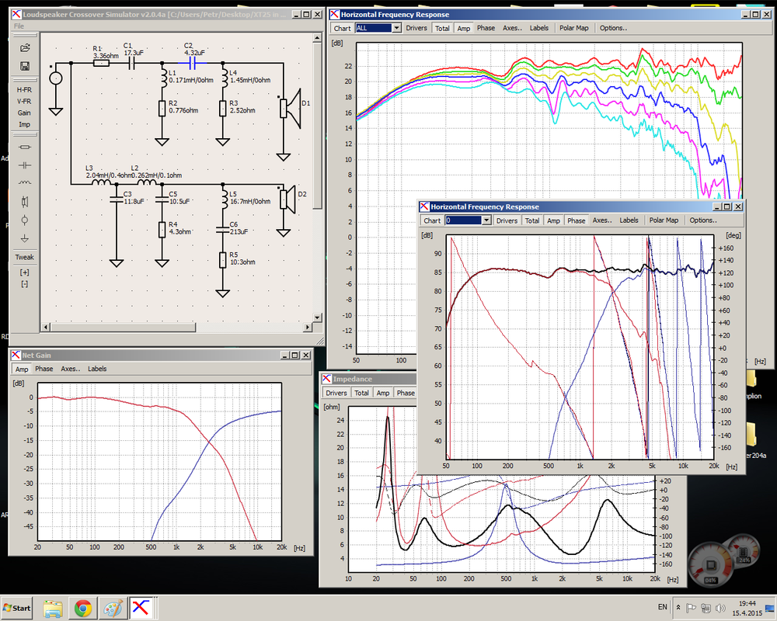The height and width of the screenshot is (621, 777).
Task: Click the H-FR button in sidebar
Action: (x=24, y=89)
